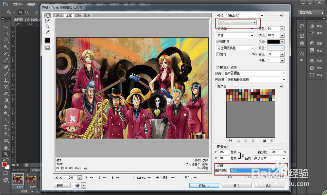Select the Move tool in Photoshop toolbar

(6, 27)
